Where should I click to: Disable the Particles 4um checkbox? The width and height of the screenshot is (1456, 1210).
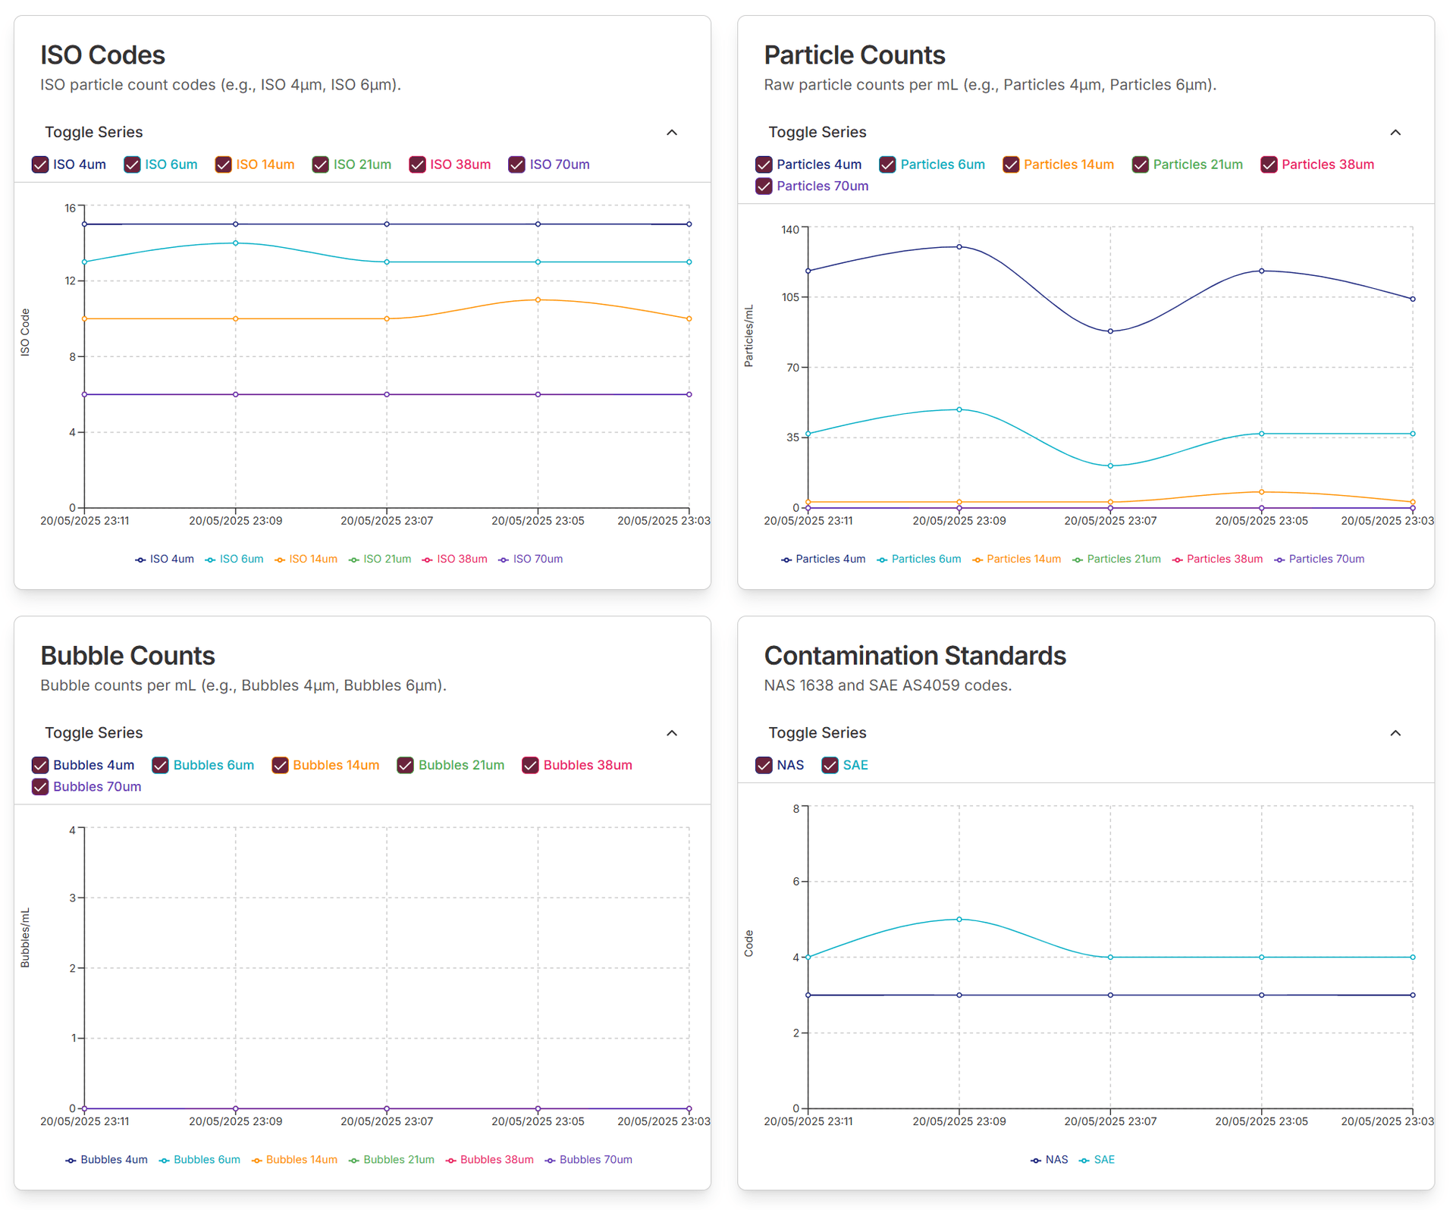coord(764,165)
